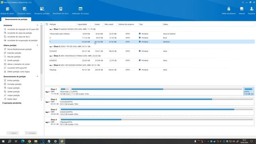Refresh the partition list with the reload icon
Image resolution: width=256 pixels, height=144 pixels.
(x=47, y=24)
